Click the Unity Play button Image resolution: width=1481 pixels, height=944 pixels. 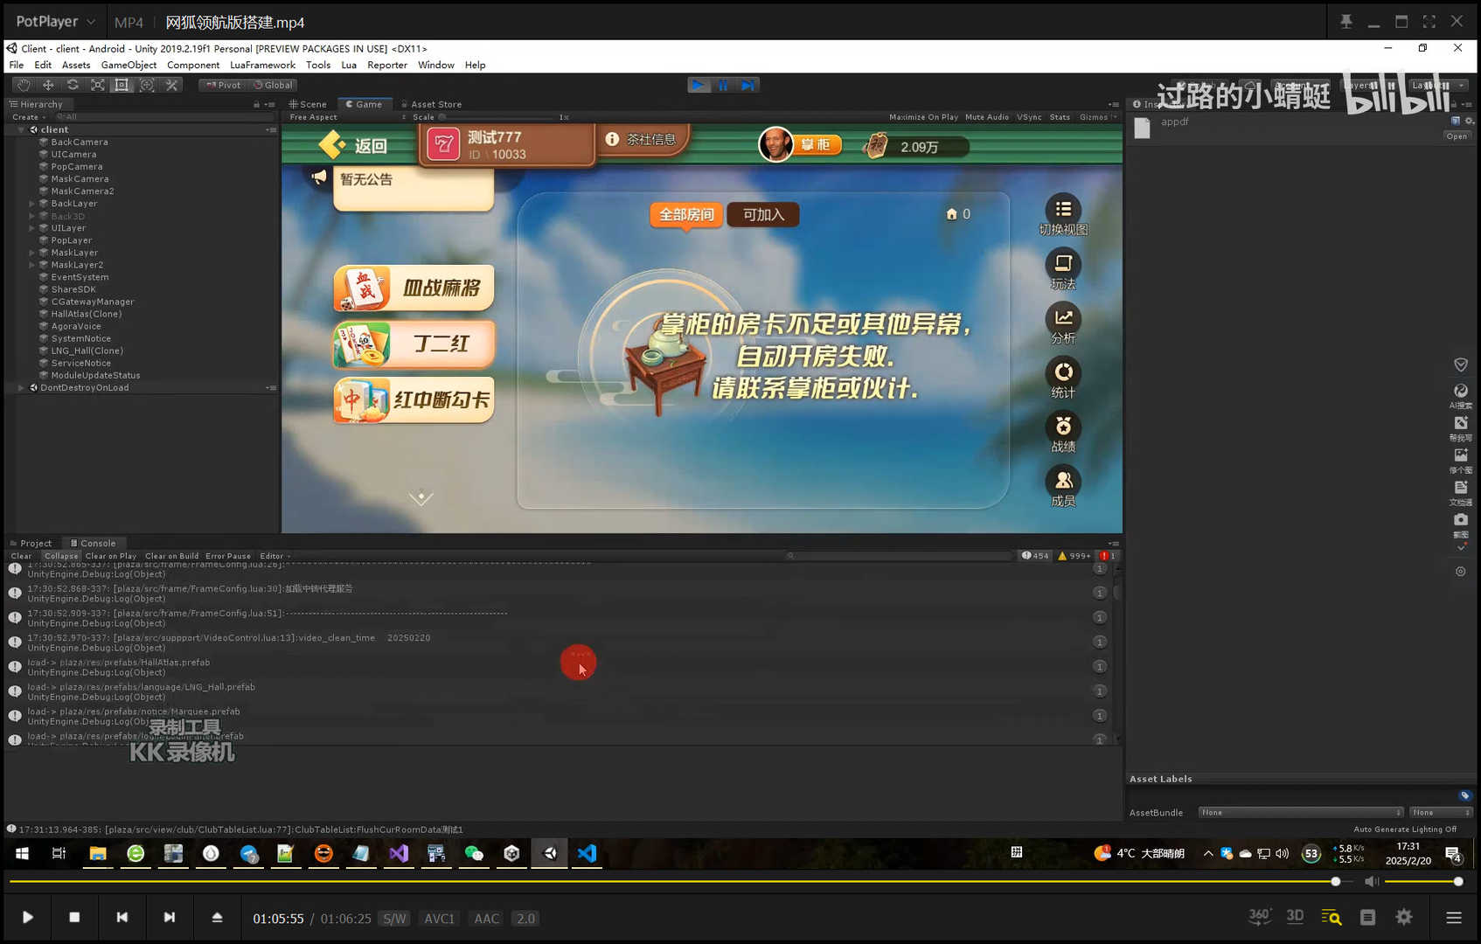click(x=698, y=85)
